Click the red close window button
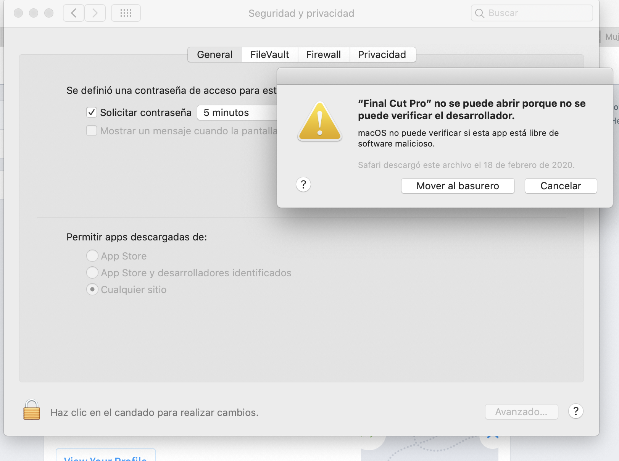The width and height of the screenshot is (619, 461). point(18,13)
